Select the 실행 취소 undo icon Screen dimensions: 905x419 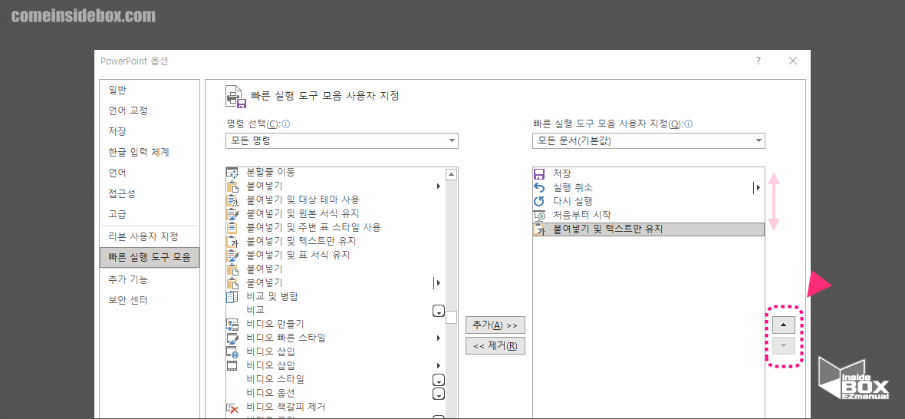539,187
